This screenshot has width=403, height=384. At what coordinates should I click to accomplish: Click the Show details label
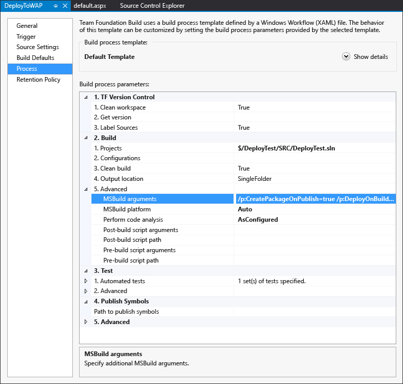tap(370, 57)
